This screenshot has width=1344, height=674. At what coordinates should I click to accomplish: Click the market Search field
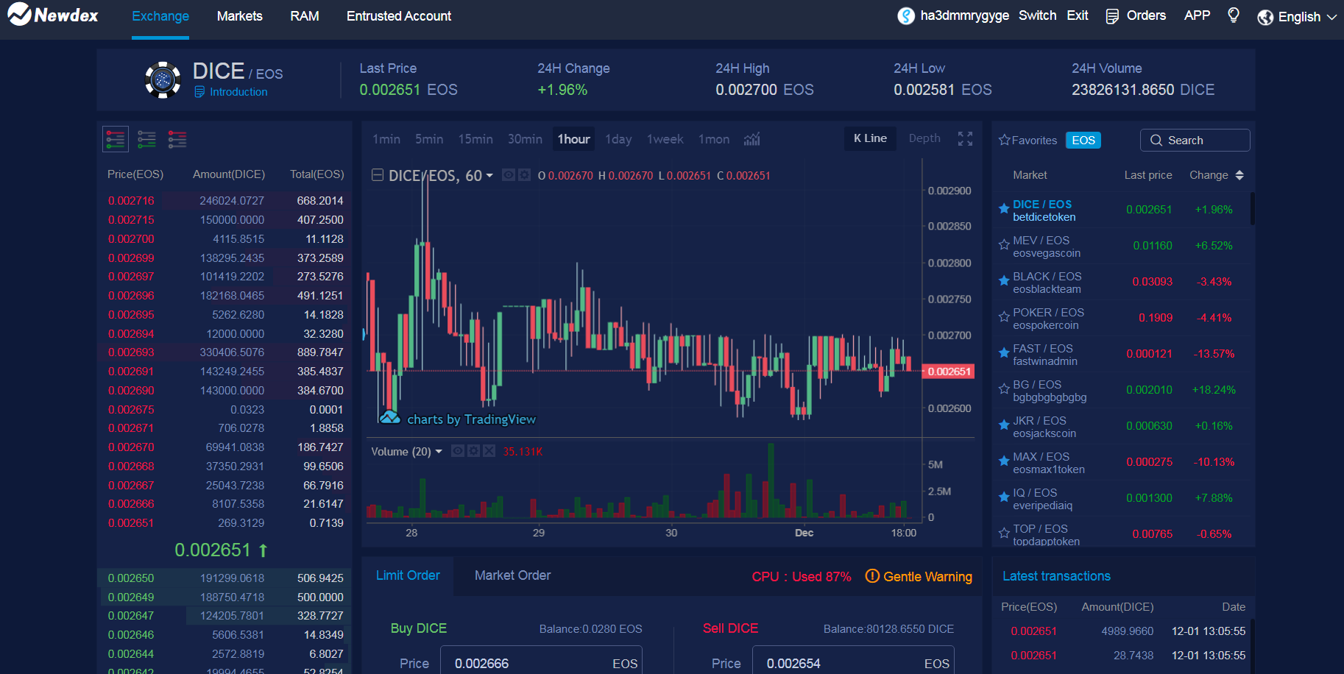point(1195,141)
